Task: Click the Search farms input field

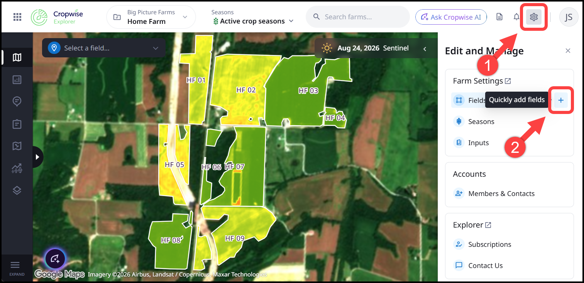Action: [x=357, y=17]
